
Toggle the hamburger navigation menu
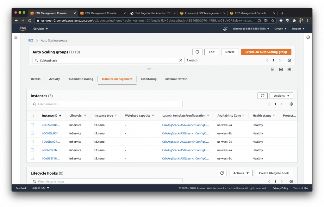click(x=16, y=37)
